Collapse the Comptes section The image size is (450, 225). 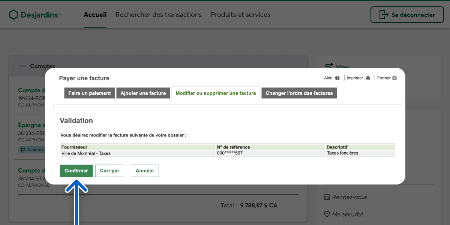(22, 66)
